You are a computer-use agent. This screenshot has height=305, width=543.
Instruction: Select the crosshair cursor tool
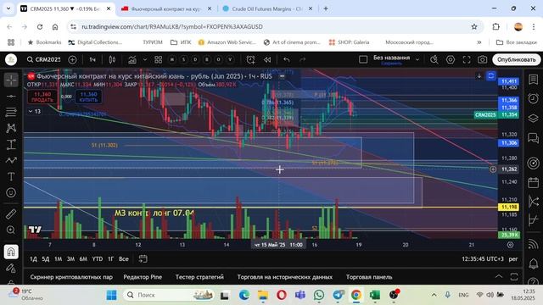11,80
